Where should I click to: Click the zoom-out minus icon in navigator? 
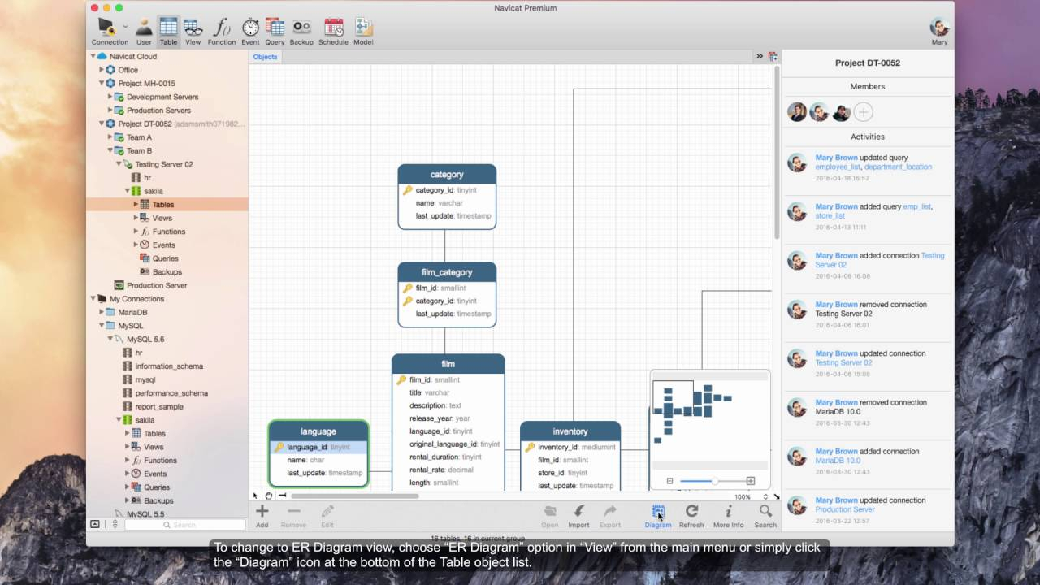pos(670,481)
